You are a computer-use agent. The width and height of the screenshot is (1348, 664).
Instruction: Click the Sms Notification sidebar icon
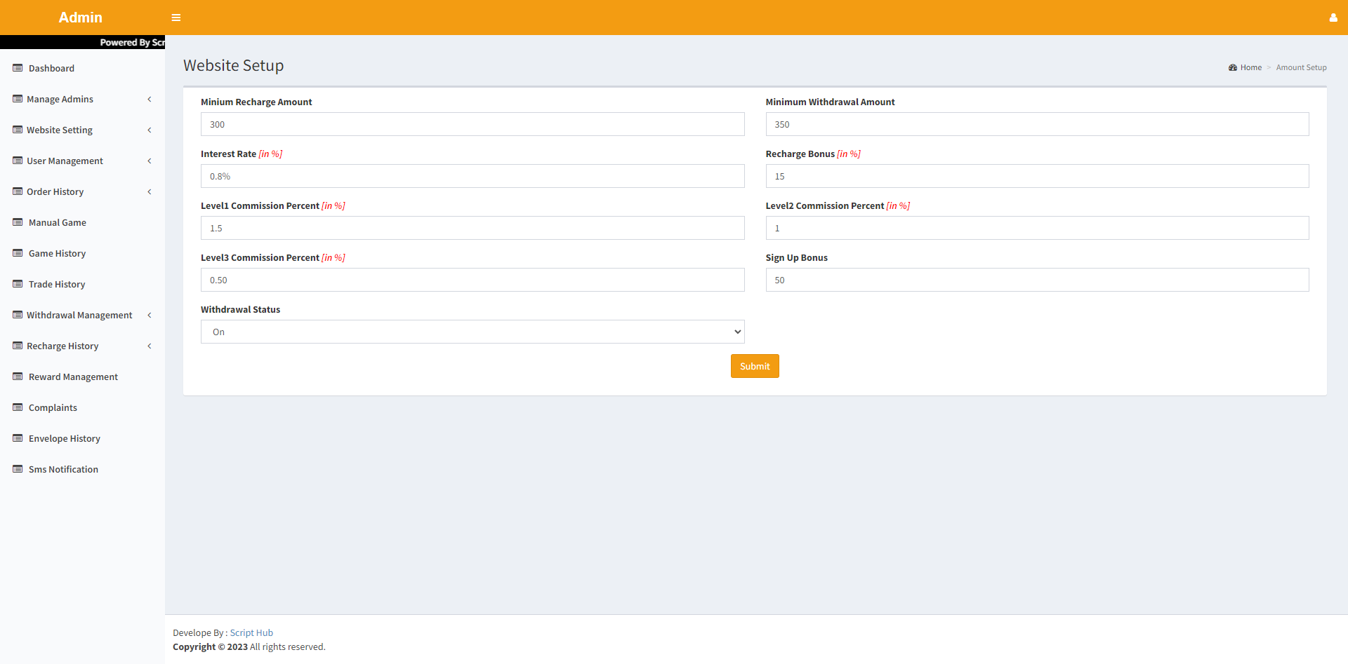point(18,469)
